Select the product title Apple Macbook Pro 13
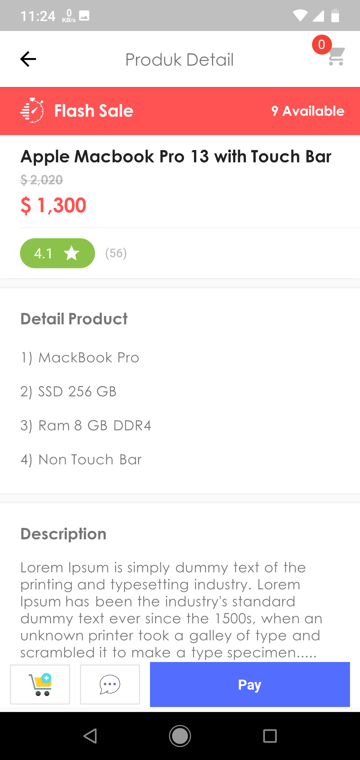The image size is (360, 760). pyautogui.click(x=176, y=156)
